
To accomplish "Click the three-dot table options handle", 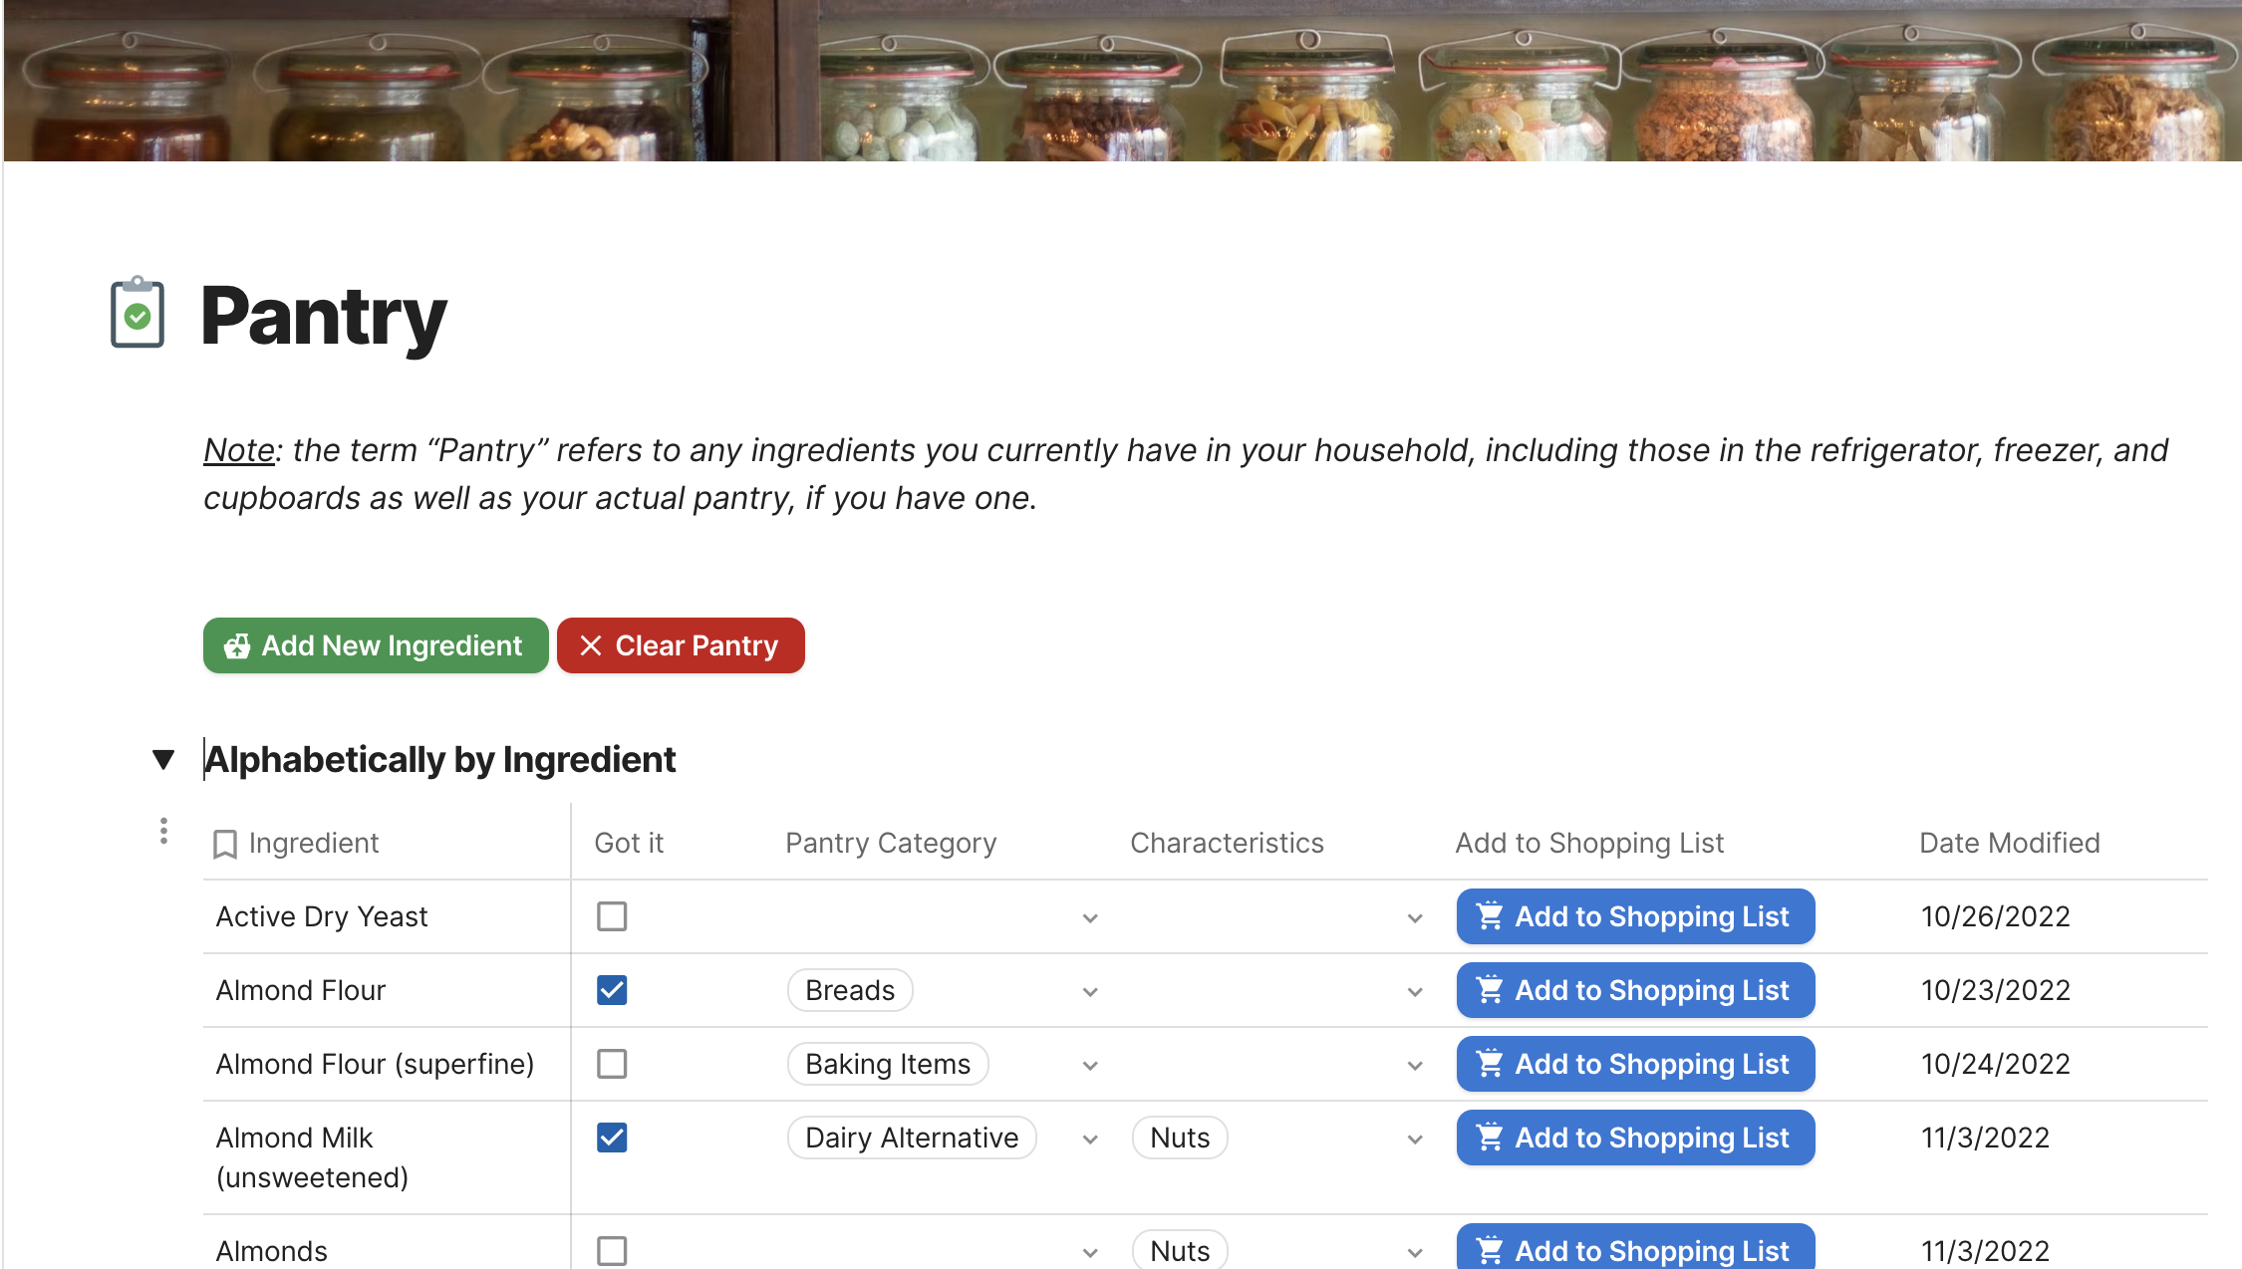I will pyautogui.click(x=163, y=831).
